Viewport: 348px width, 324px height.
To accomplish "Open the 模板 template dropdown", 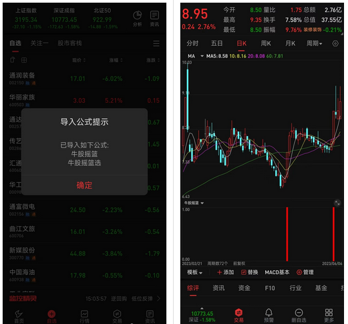I will [195, 272].
